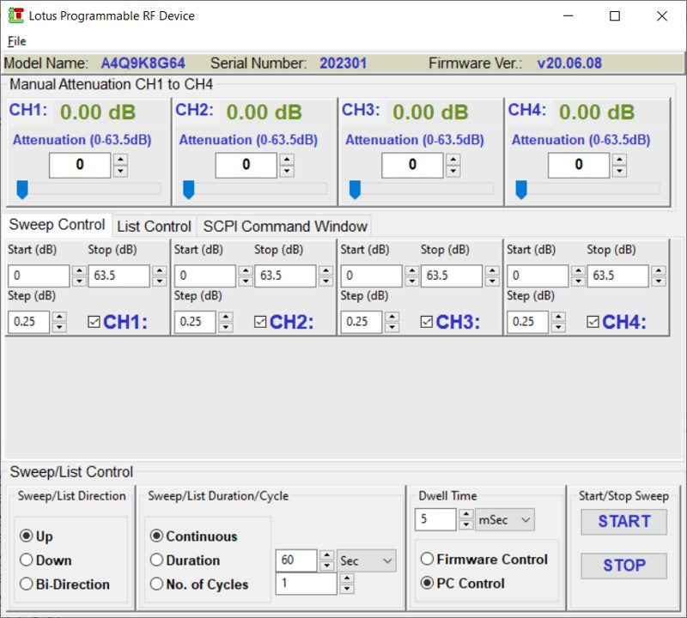Increase No. of Cycles spinner value
Screen dimensions: 687x618
point(346,579)
